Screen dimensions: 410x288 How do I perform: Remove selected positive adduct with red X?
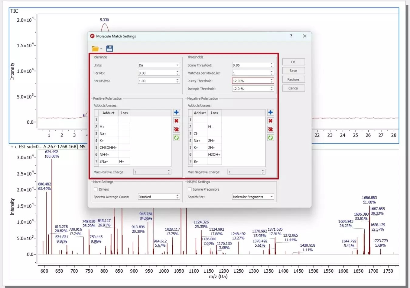[176, 121]
